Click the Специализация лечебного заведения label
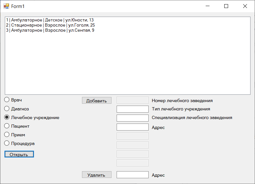The width and height of the screenshot is (255, 184). pyautogui.click(x=192, y=117)
